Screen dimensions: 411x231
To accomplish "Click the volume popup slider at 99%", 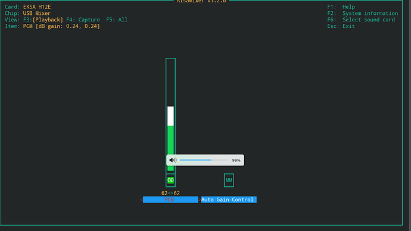I will (x=204, y=160).
